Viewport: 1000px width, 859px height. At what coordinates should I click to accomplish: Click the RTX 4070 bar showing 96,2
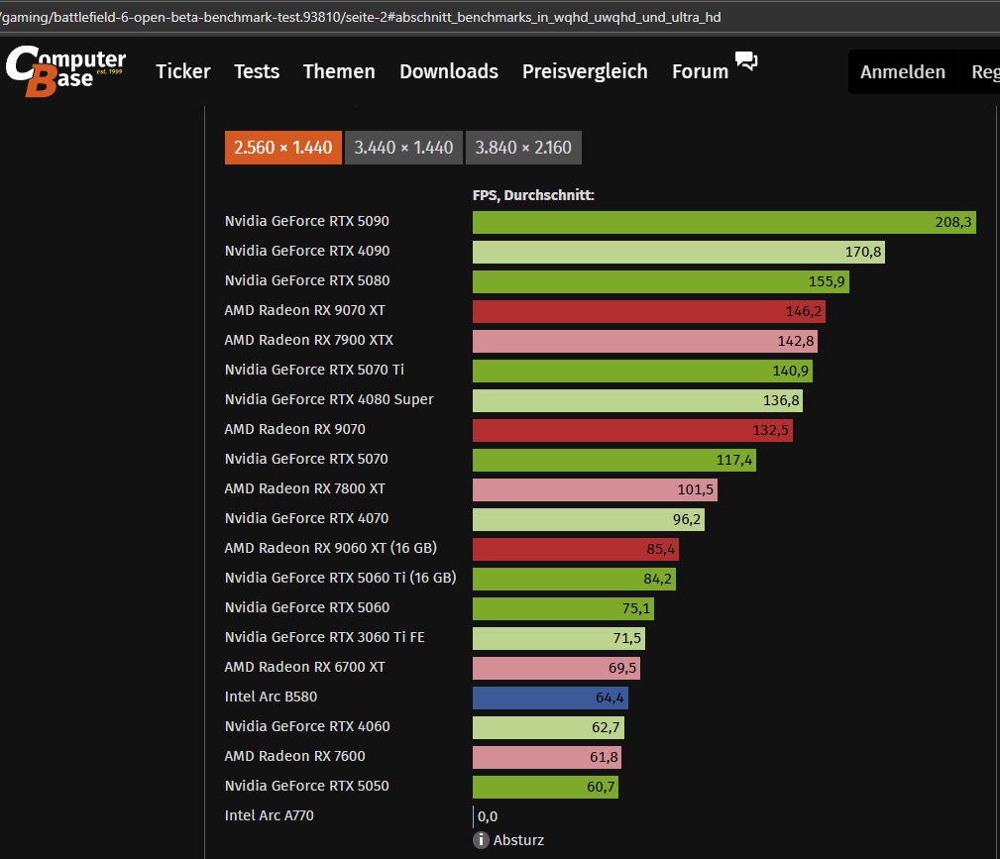[x=589, y=520]
